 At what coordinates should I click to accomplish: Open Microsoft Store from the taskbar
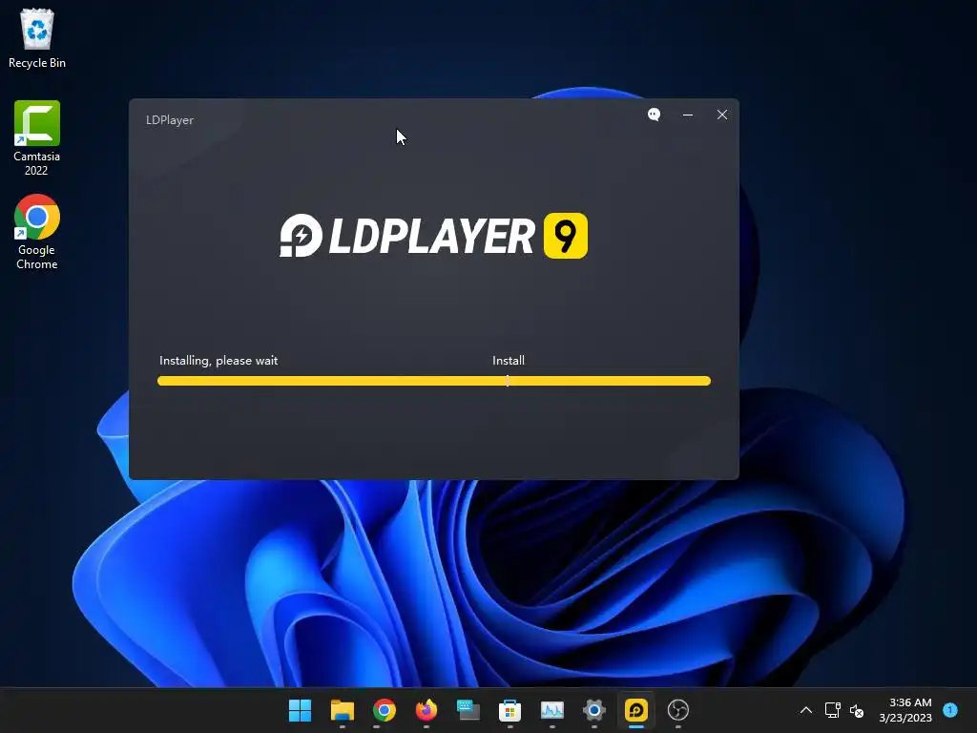point(509,710)
